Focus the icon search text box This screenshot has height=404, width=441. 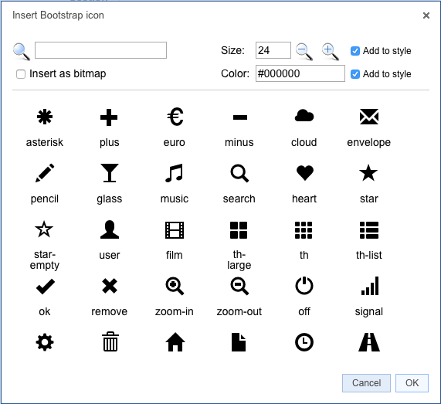pyautogui.click(x=100, y=50)
